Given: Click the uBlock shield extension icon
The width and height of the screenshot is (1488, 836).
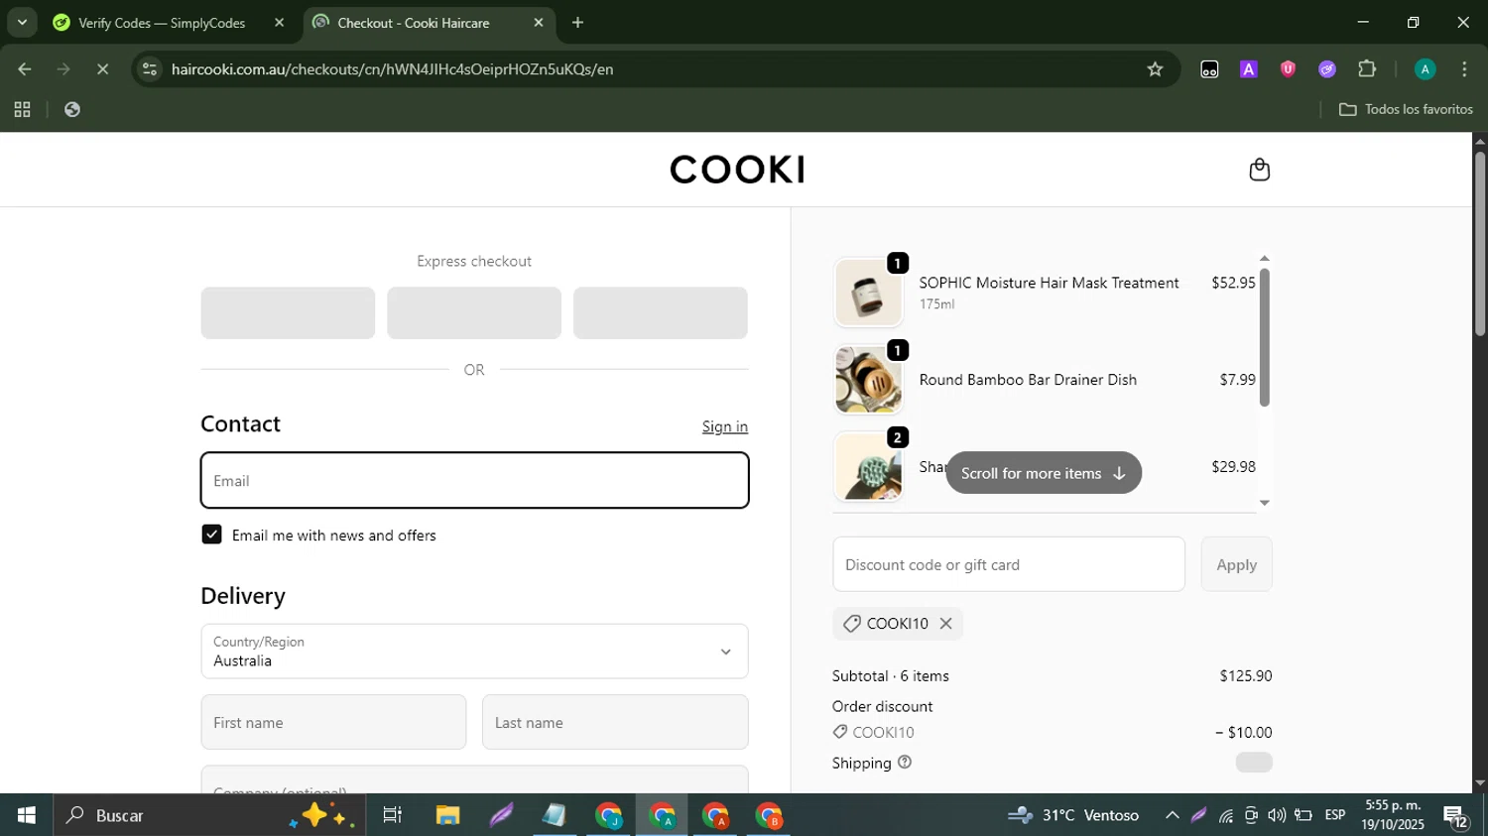Looking at the screenshot, I should [x=1288, y=69].
